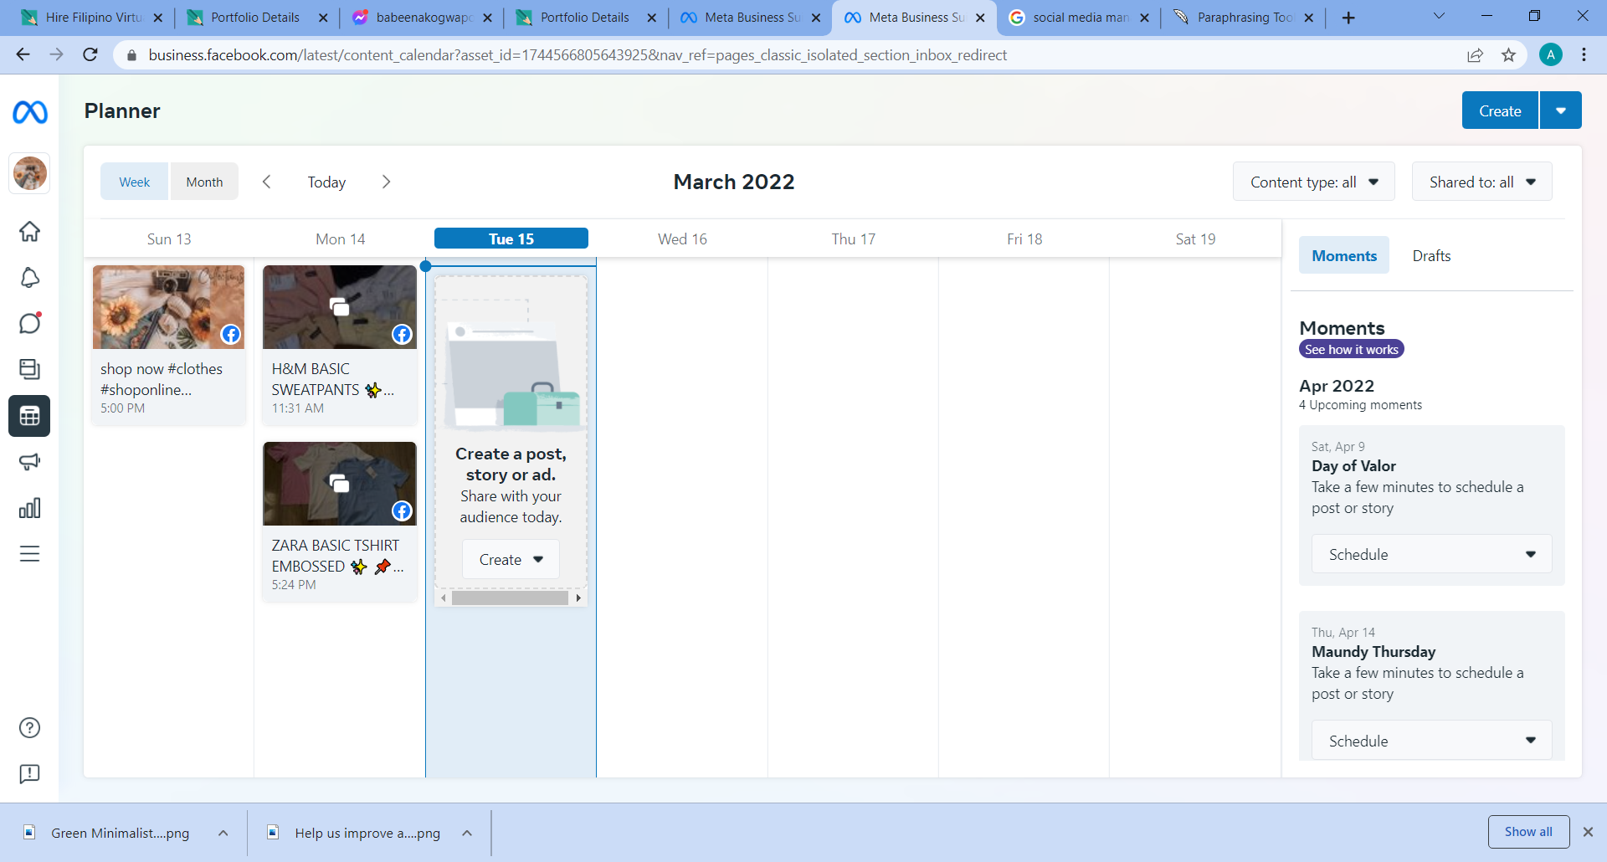
Task: Open the Shared to: all dropdown
Action: coord(1481,182)
